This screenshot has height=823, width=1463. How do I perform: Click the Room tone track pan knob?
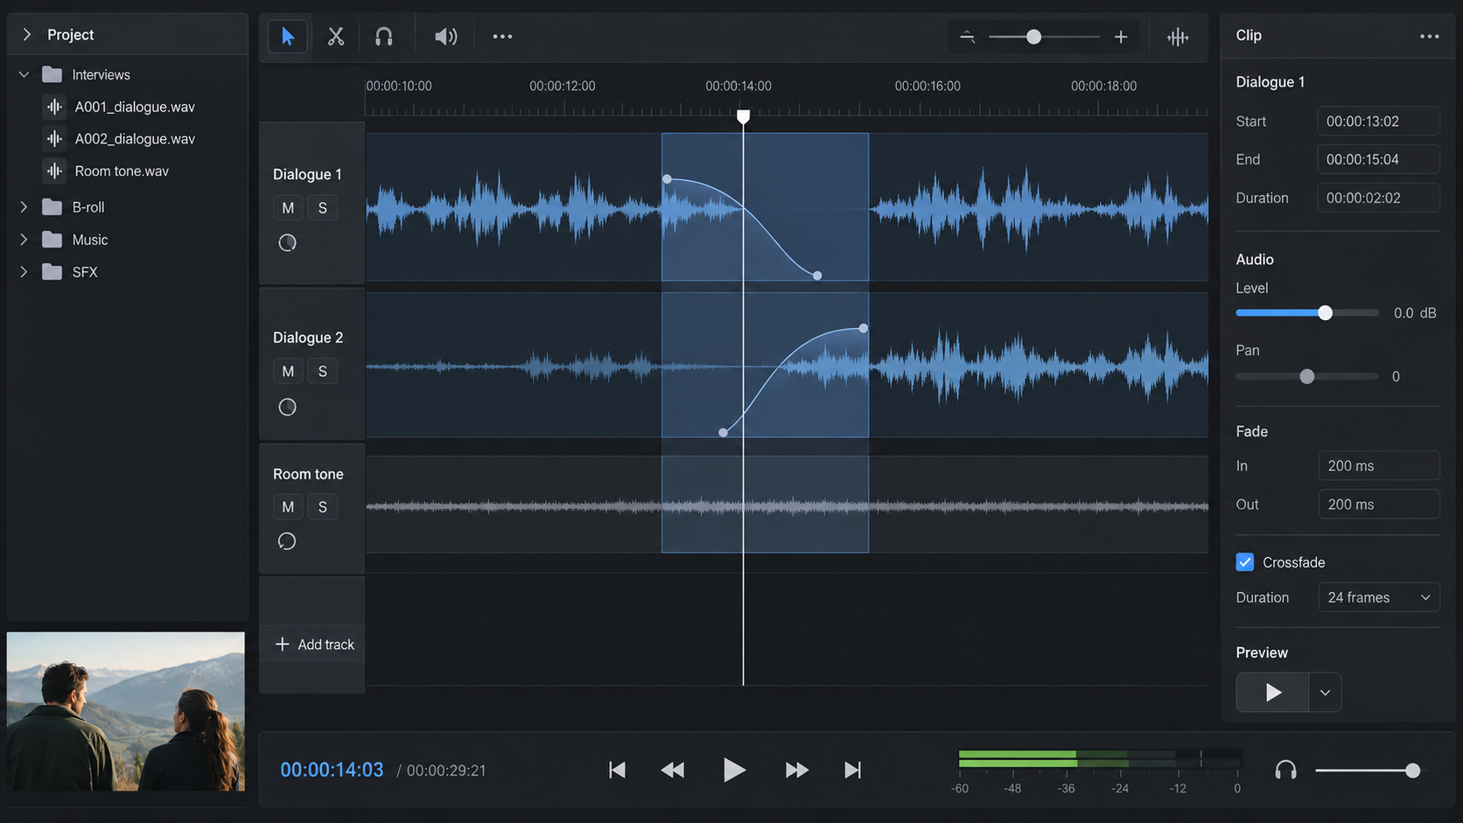point(287,541)
